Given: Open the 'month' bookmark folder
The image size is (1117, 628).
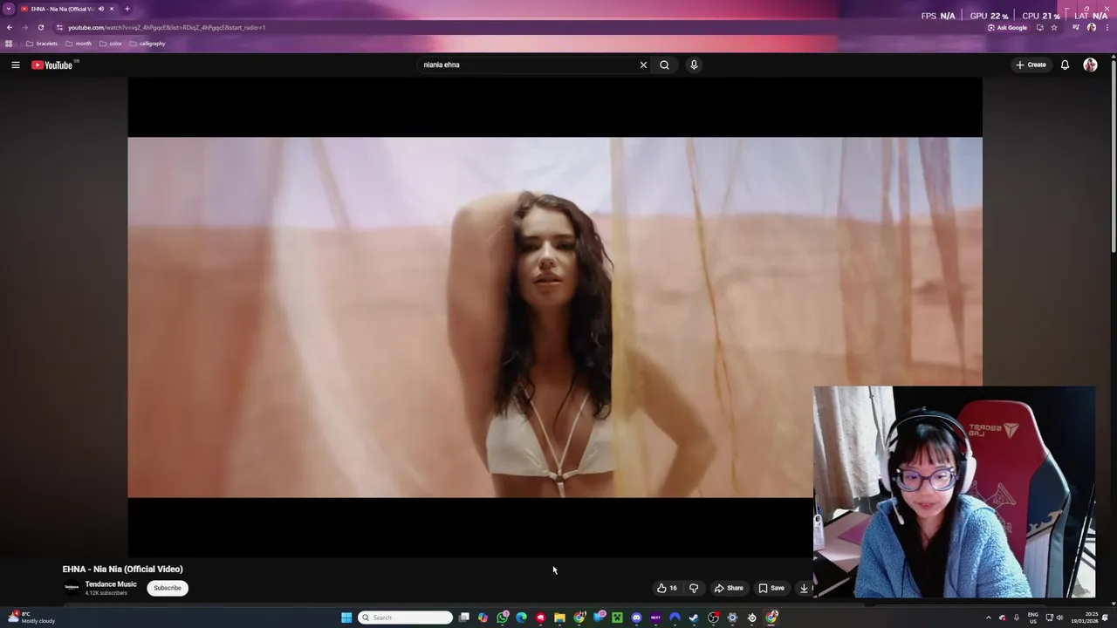Looking at the screenshot, I should tap(79, 44).
